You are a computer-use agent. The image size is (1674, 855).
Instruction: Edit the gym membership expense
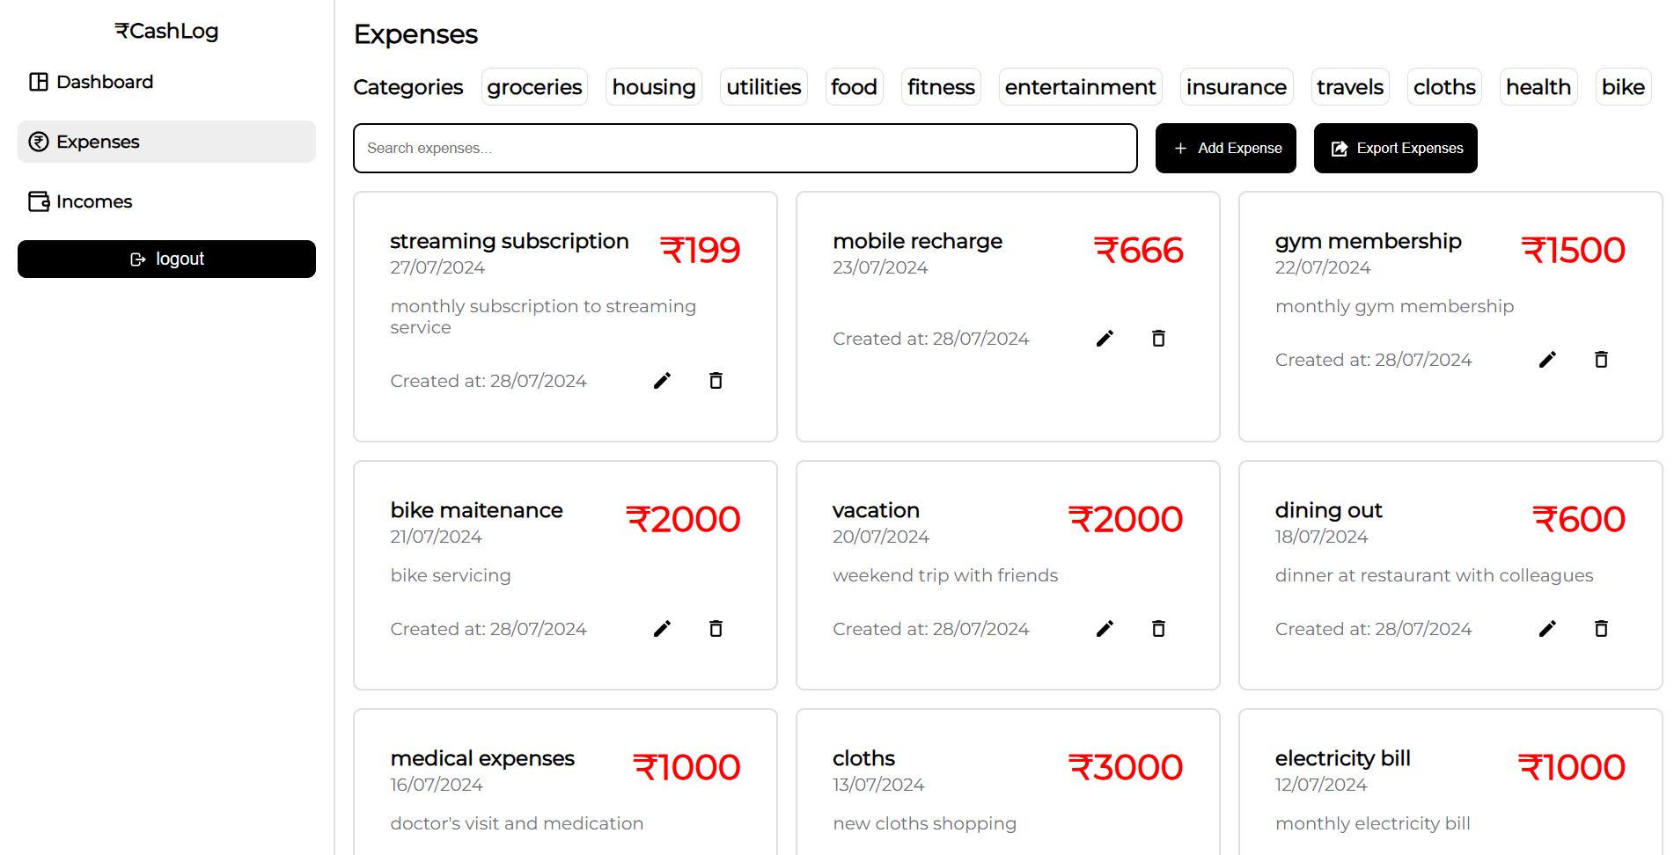click(x=1548, y=360)
